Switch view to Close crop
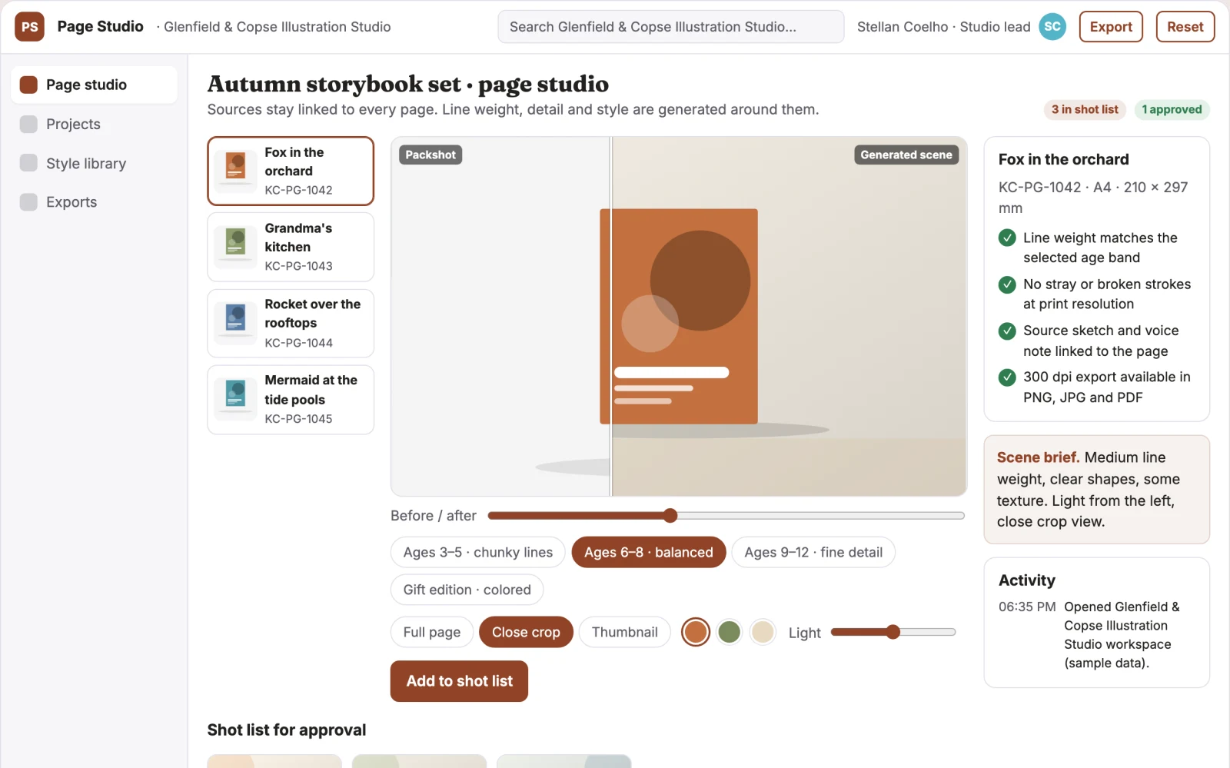This screenshot has width=1230, height=768. [526, 632]
